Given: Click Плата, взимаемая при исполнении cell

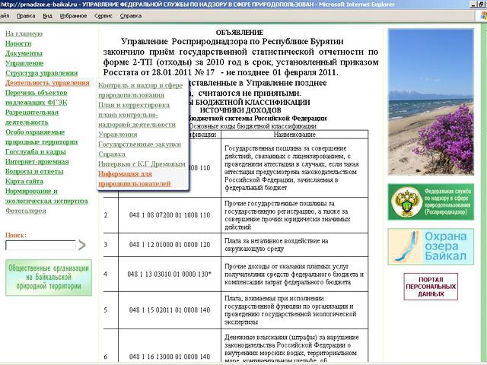Looking at the screenshot, I should (x=294, y=310).
